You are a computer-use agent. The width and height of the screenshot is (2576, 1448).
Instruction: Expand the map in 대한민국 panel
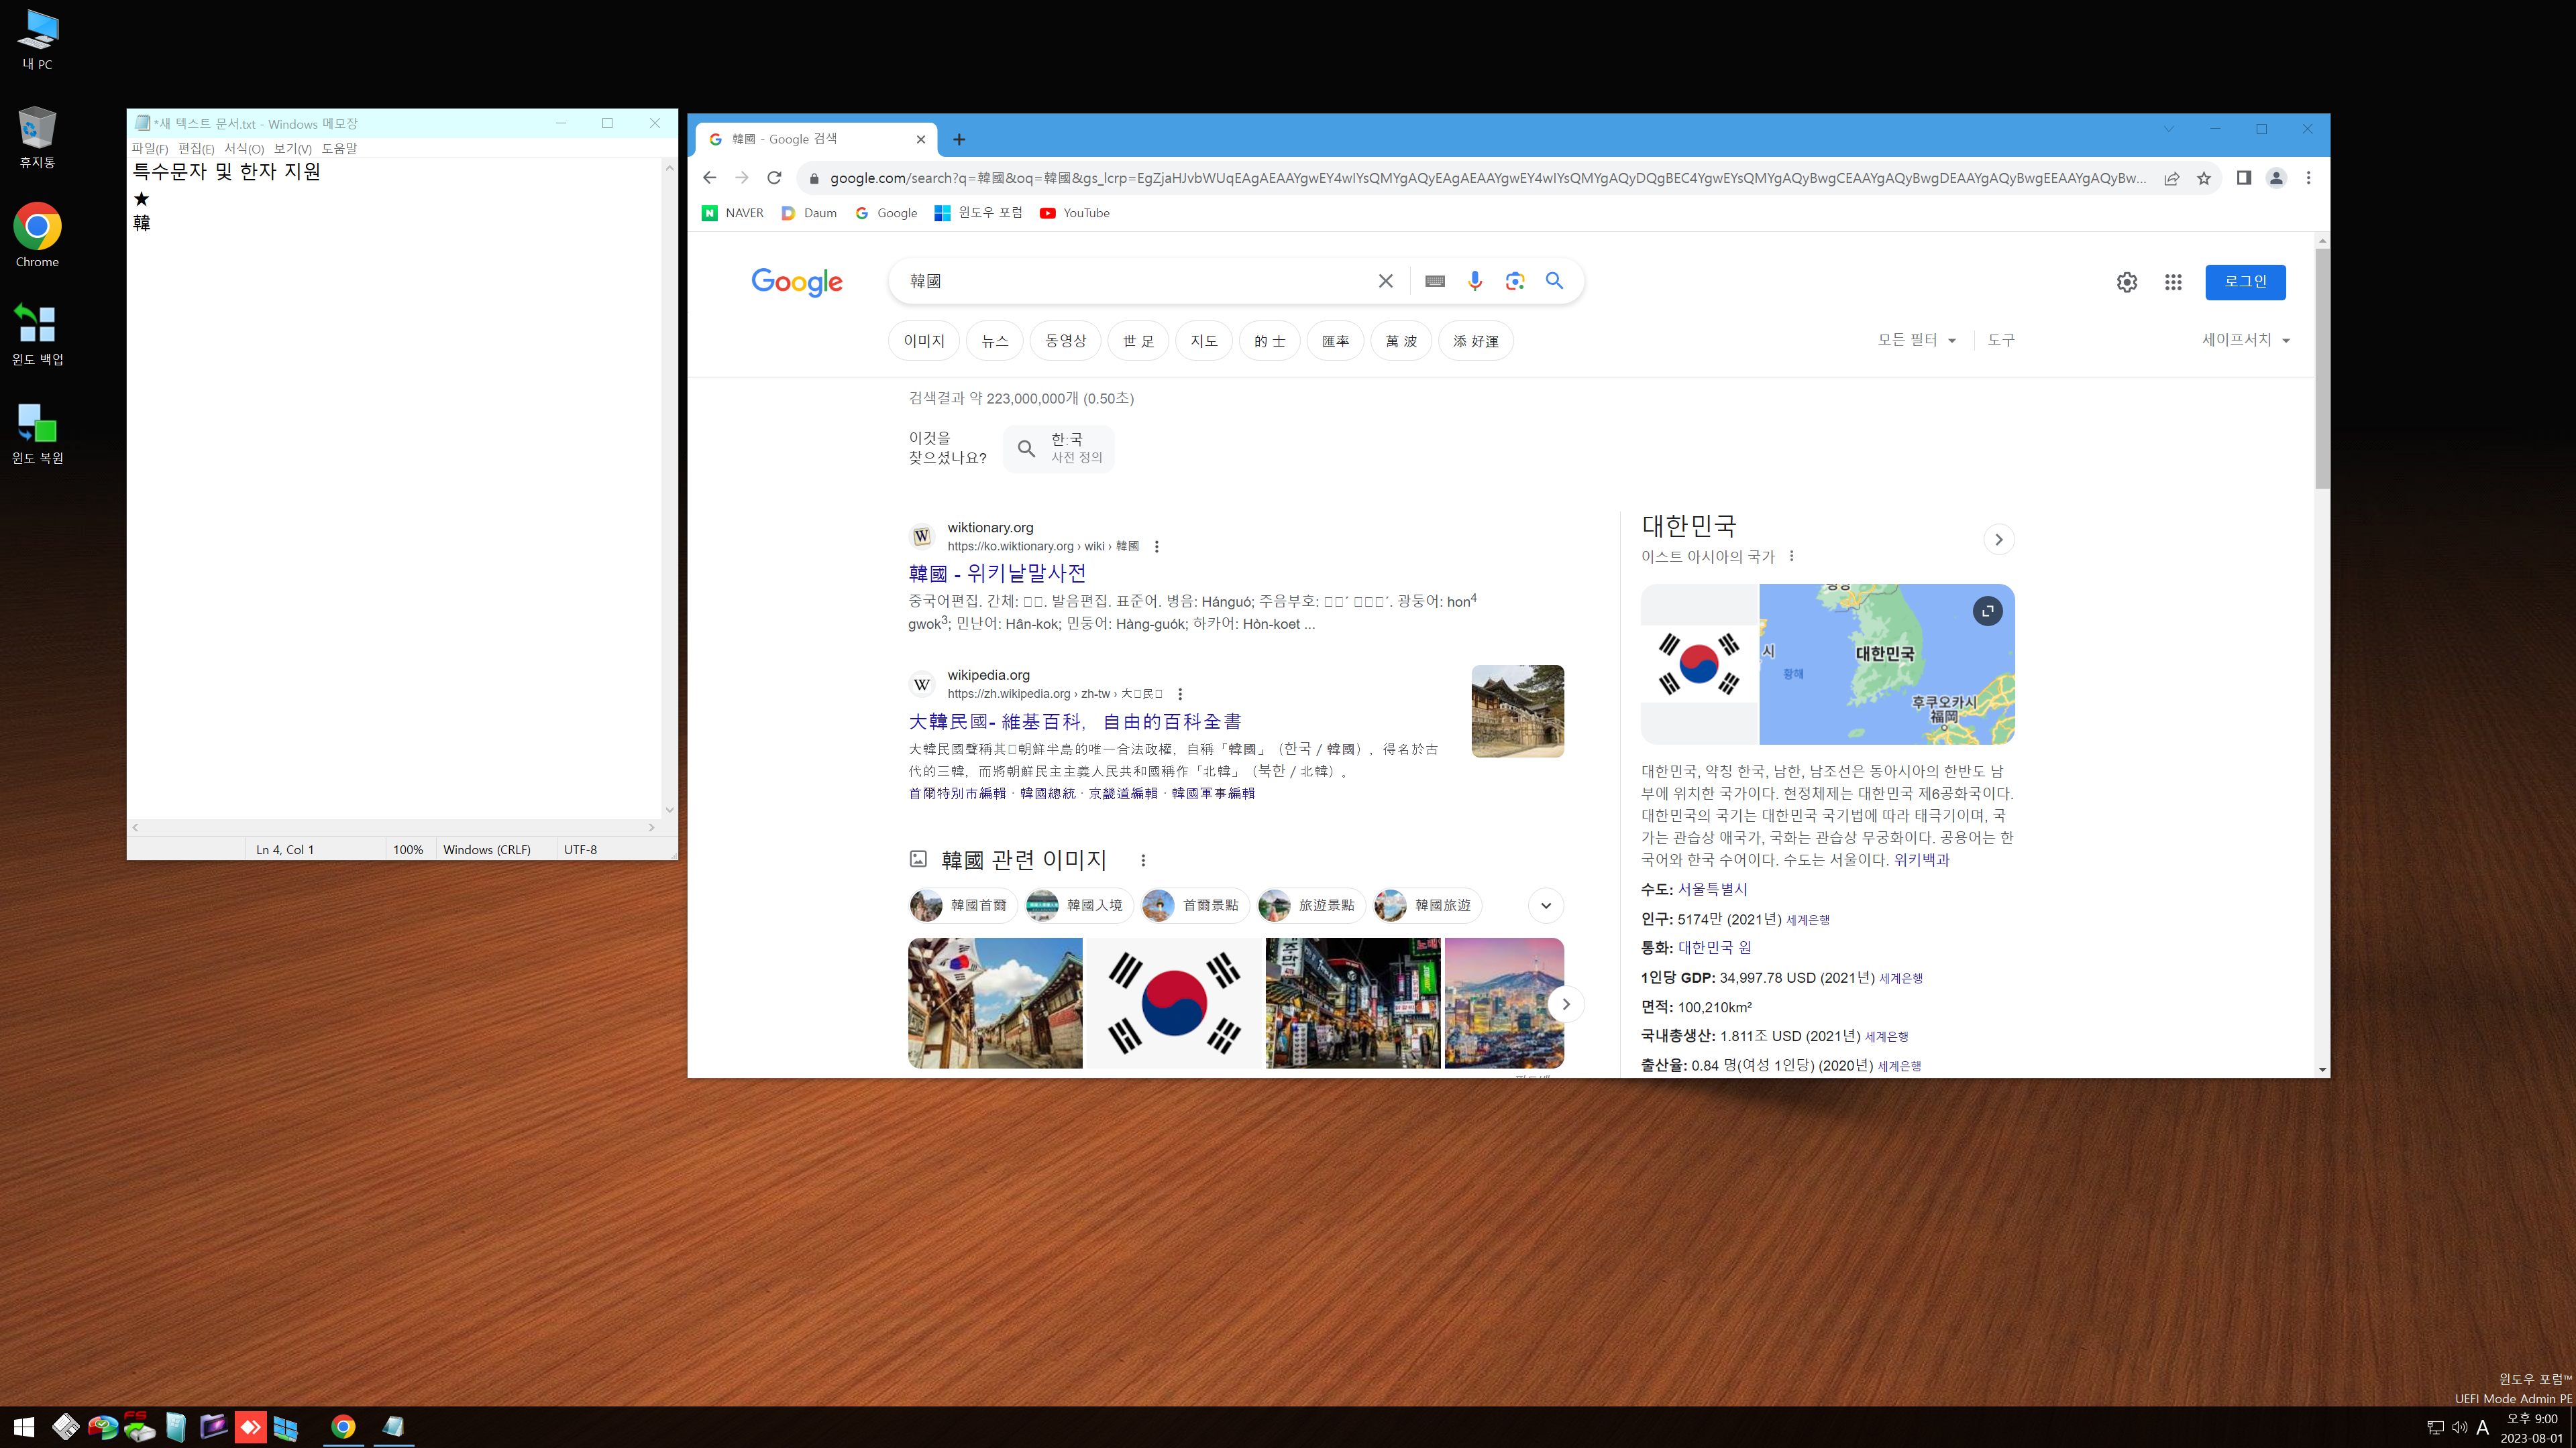(1988, 611)
